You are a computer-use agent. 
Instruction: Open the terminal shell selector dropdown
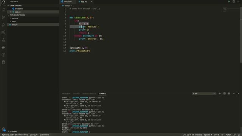point(204,94)
